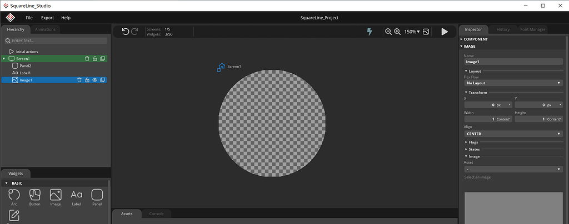Image resolution: width=569 pixels, height=224 pixels.
Task: Switch to the Font Manager tab
Action: (x=532, y=30)
